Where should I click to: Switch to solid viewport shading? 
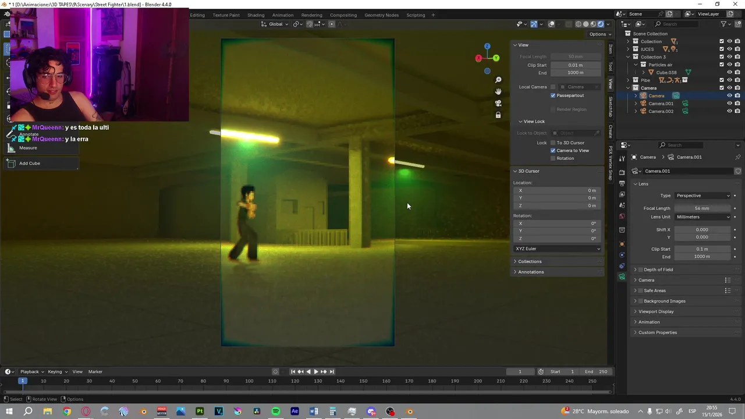click(x=586, y=24)
